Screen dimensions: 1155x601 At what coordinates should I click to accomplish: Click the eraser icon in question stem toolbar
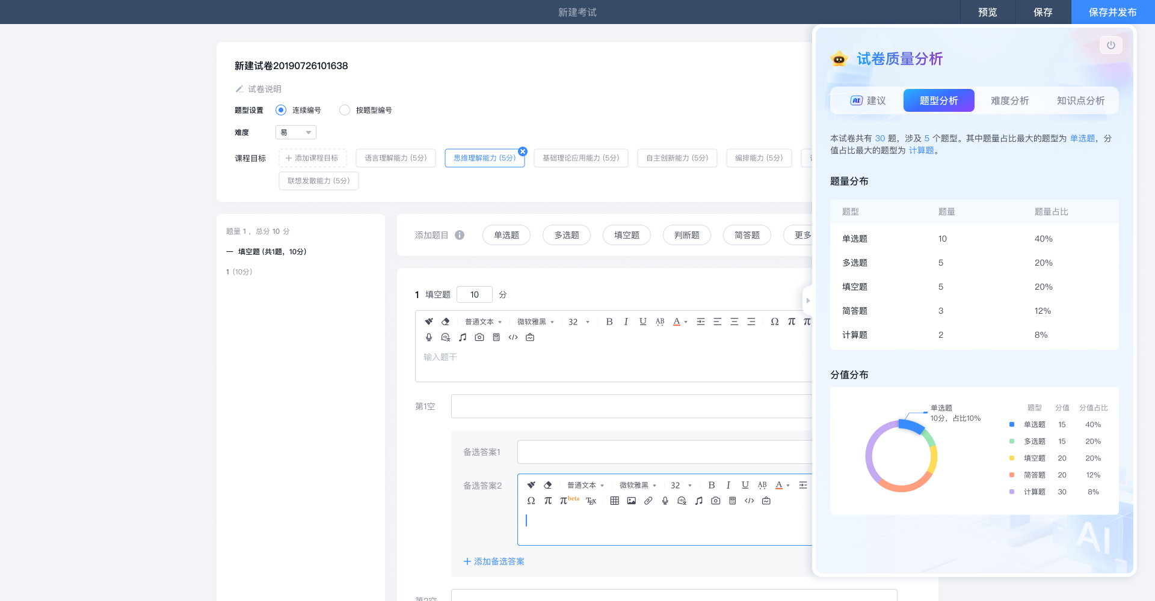(x=446, y=322)
